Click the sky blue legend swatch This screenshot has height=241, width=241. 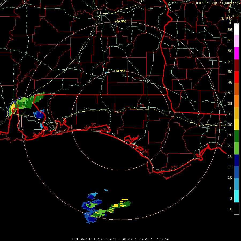pyautogui.click(x=236, y=184)
